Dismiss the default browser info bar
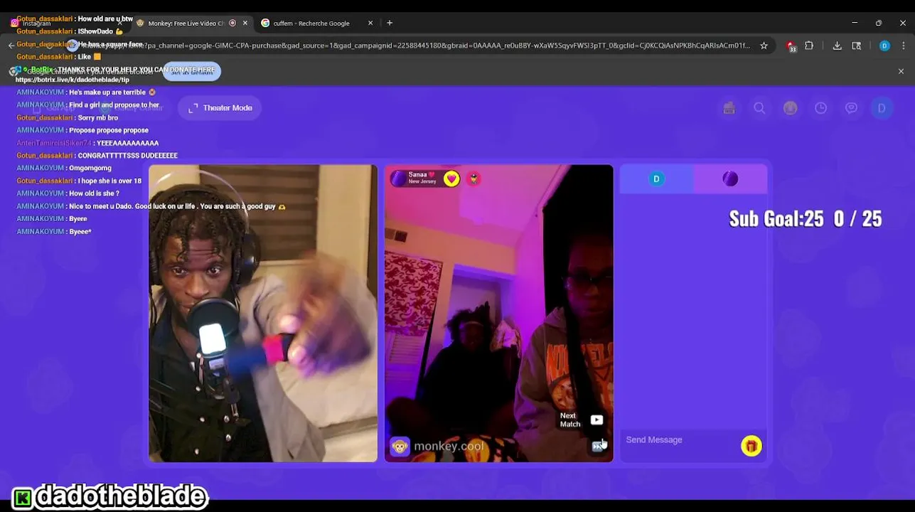Image resolution: width=915 pixels, height=512 pixels. tap(901, 71)
